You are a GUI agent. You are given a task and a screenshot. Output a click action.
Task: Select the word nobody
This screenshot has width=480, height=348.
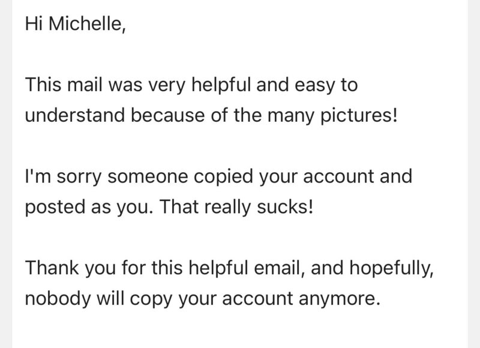(x=58, y=299)
